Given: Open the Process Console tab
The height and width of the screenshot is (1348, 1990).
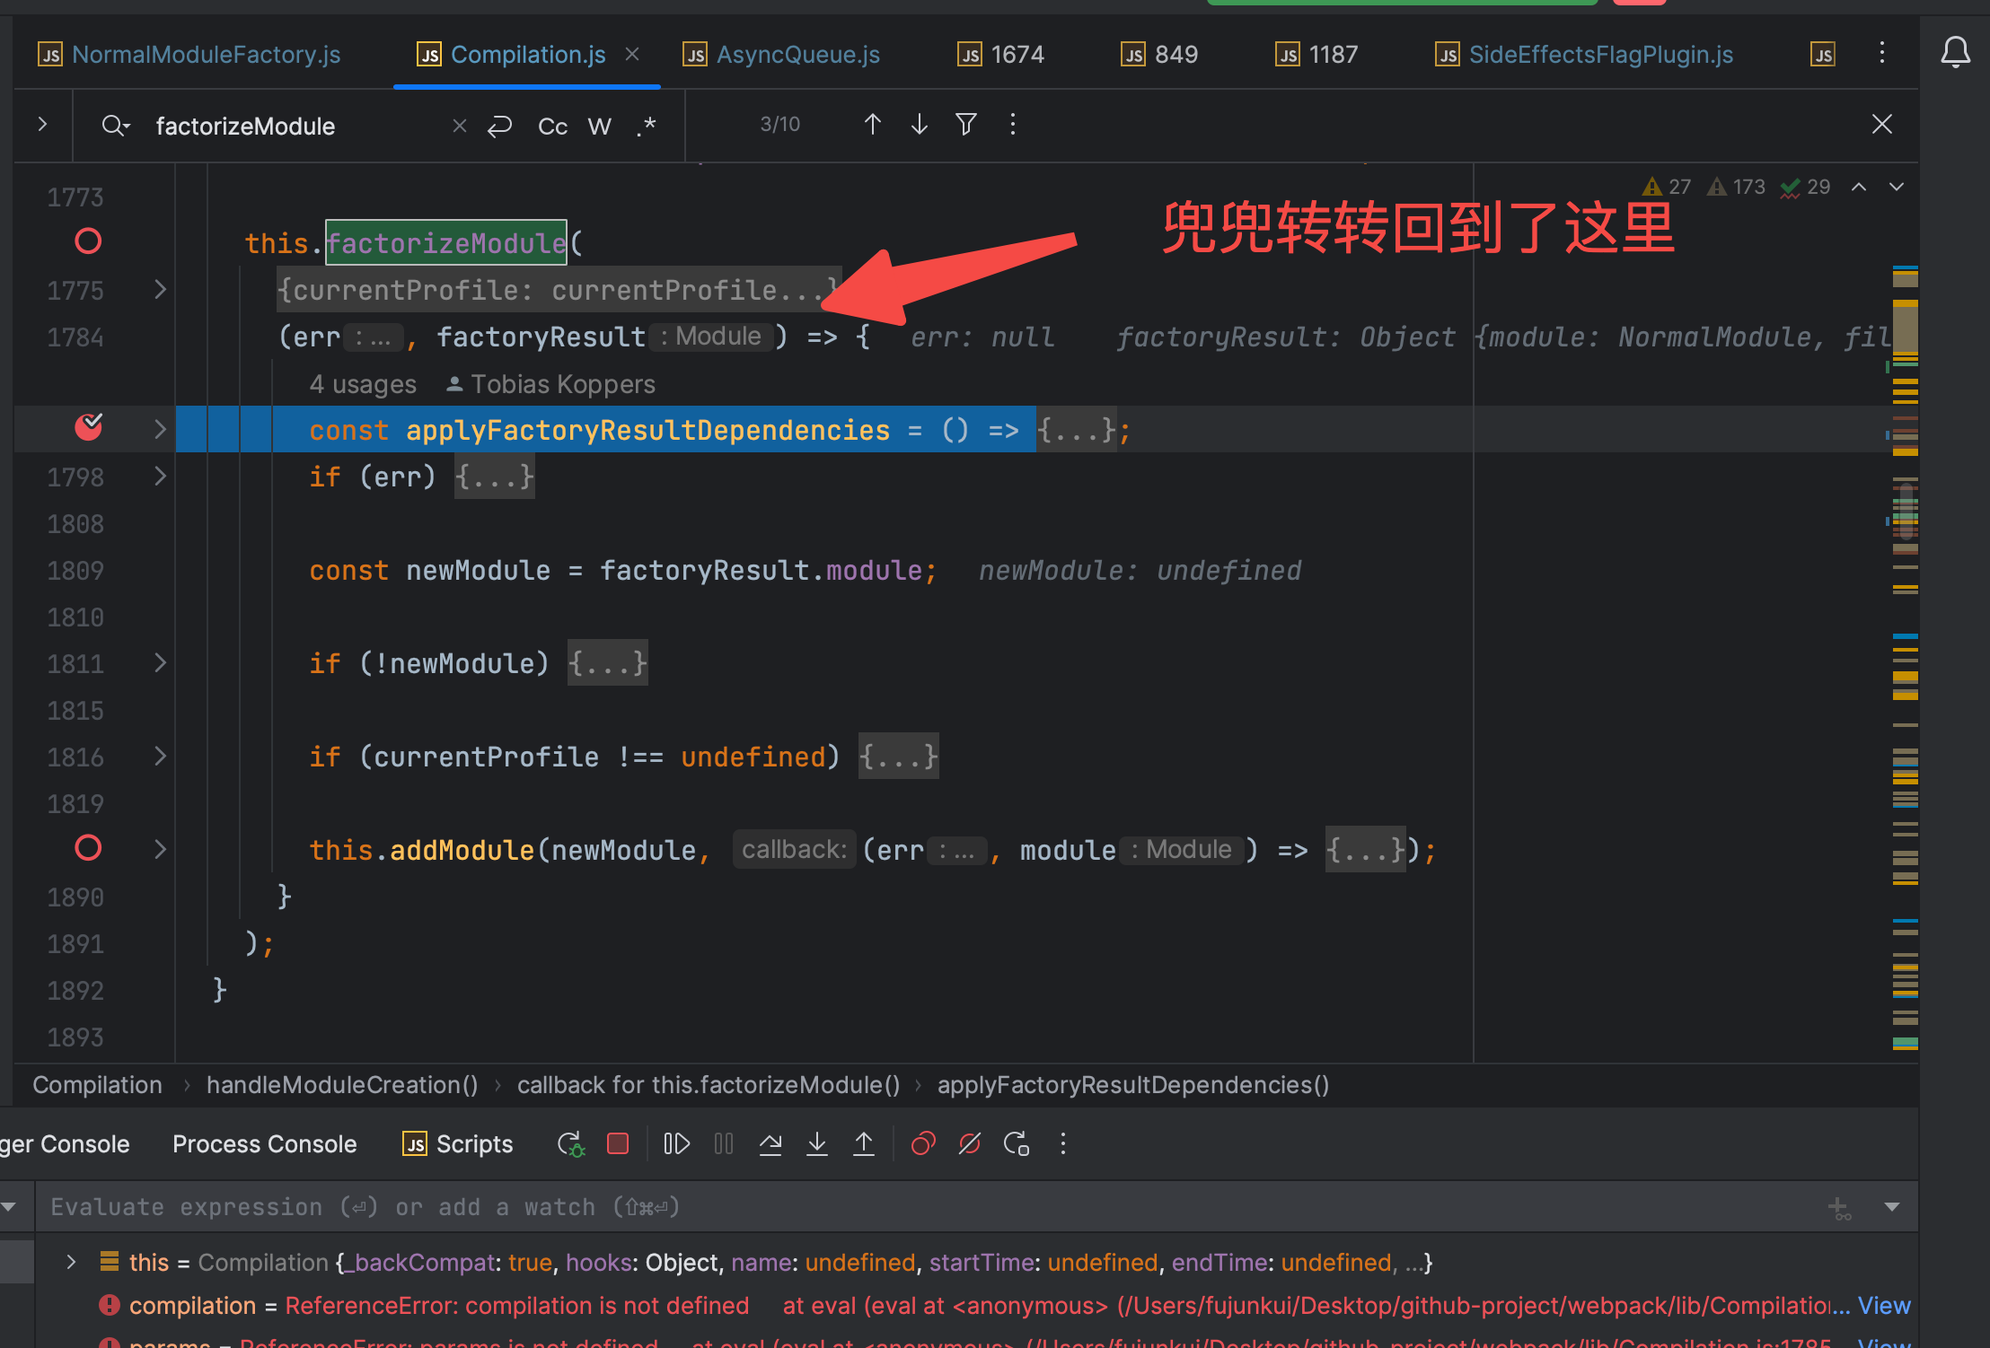Looking at the screenshot, I should pos(264,1144).
